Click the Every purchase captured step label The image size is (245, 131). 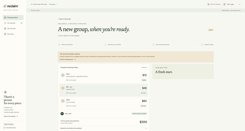coord(163,44)
